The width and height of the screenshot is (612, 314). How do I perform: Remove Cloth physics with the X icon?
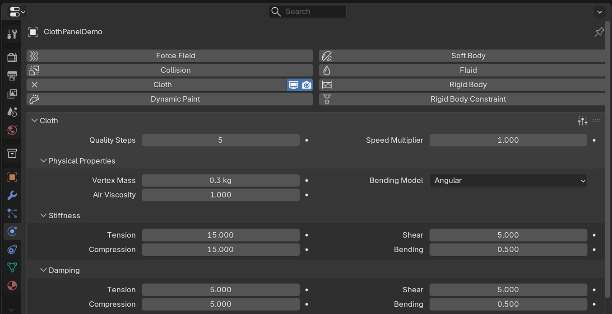(34, 84)
